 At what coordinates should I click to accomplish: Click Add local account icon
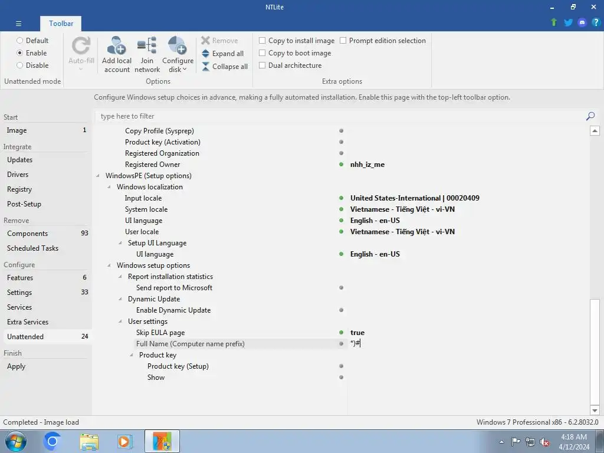coord(117,45)
